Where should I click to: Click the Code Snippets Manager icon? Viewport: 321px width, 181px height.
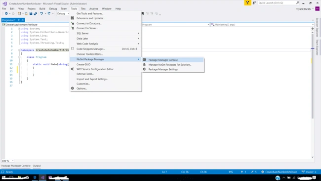pos(73,49)
